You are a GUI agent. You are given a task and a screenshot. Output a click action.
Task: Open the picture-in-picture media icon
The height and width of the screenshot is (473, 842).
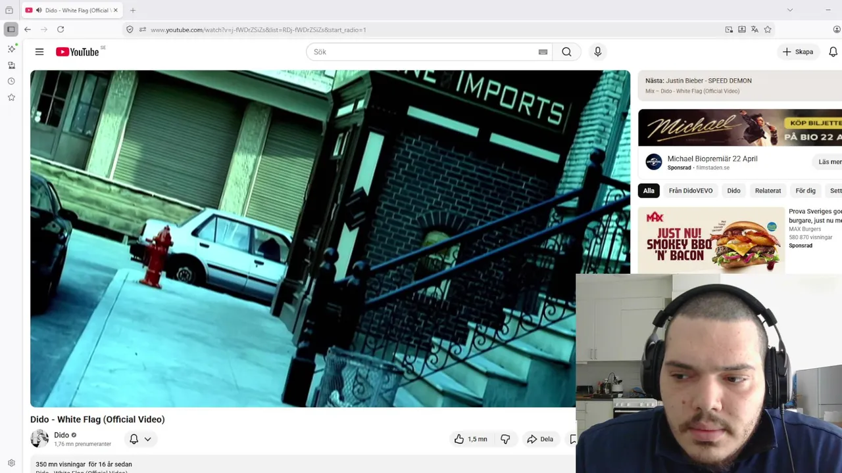click(729, 30)
